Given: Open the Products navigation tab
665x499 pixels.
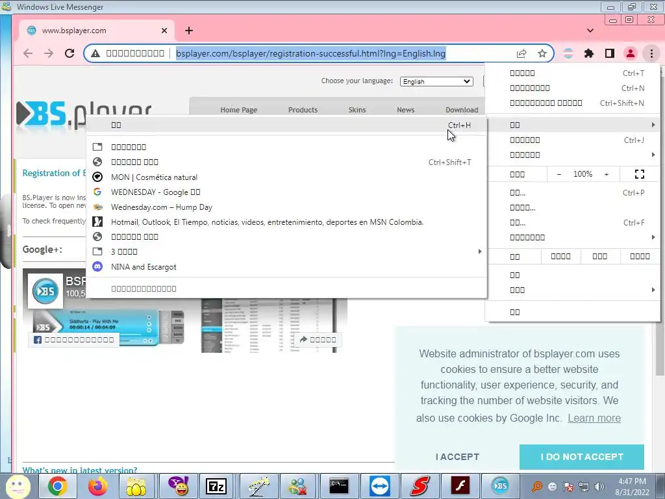Looking at the screenshot, I should point(303,110).
